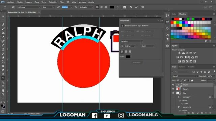Open the Texto menu

click(x=44, y=2)
